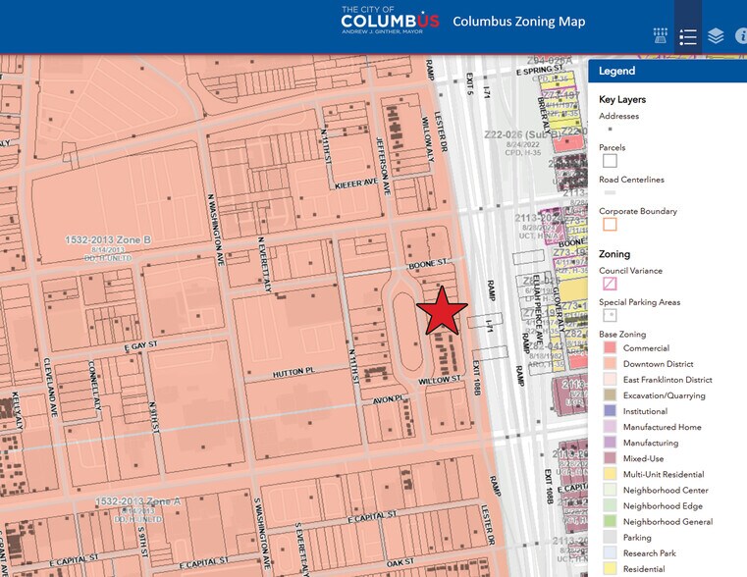Click the Parcels square symbol
The height and width of the screenshot is (577, 747).
610,161
